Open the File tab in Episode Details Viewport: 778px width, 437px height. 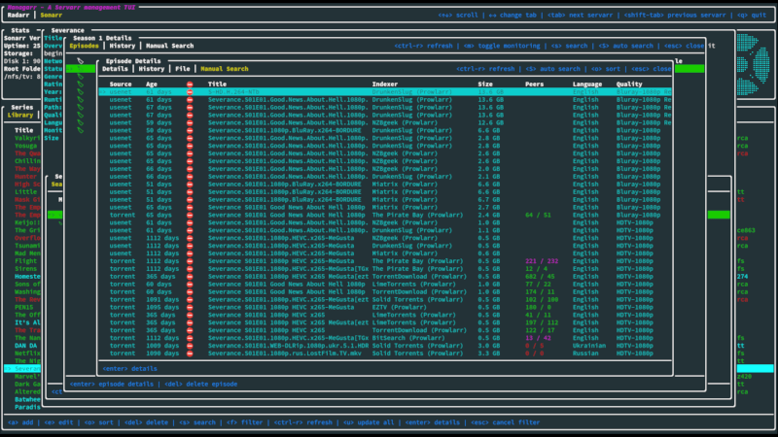click(x=183, y=69)
